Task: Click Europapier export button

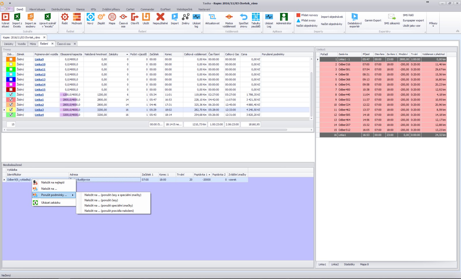Action: [x=413, y=20]
